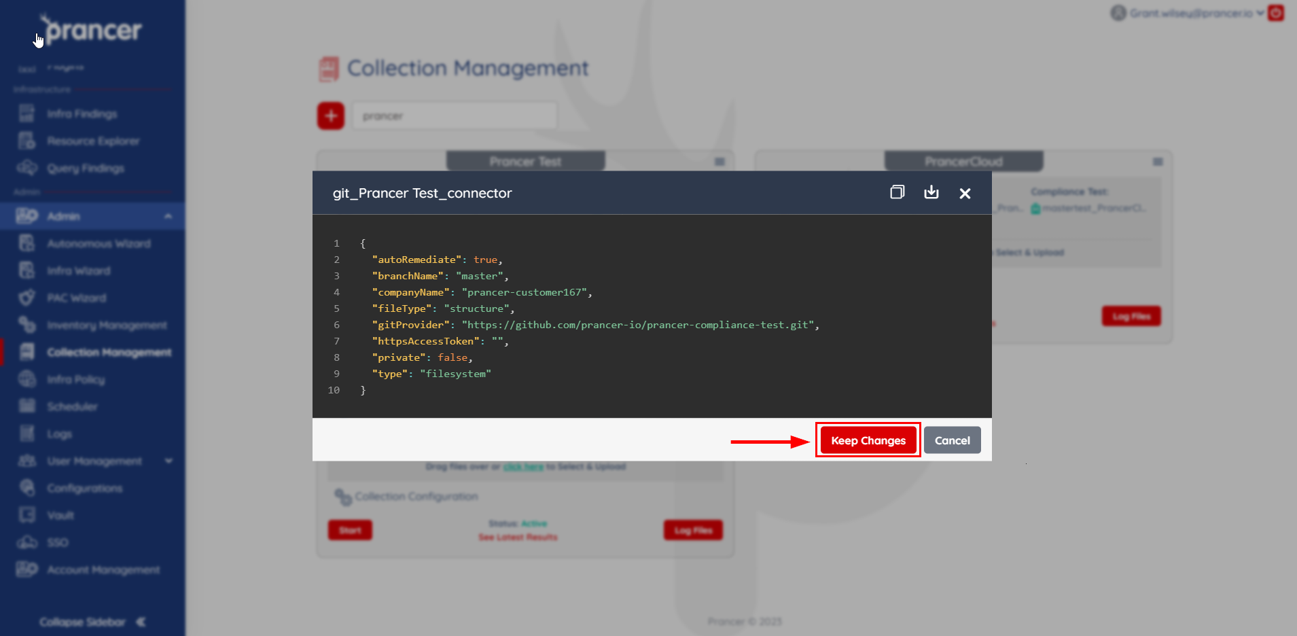Click the Infra Policy icon
This screenshot has width=1297, height=636.
click(x=27, y=379)
